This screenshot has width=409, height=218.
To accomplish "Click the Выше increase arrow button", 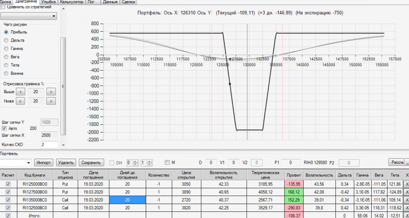I will point(51,92).
